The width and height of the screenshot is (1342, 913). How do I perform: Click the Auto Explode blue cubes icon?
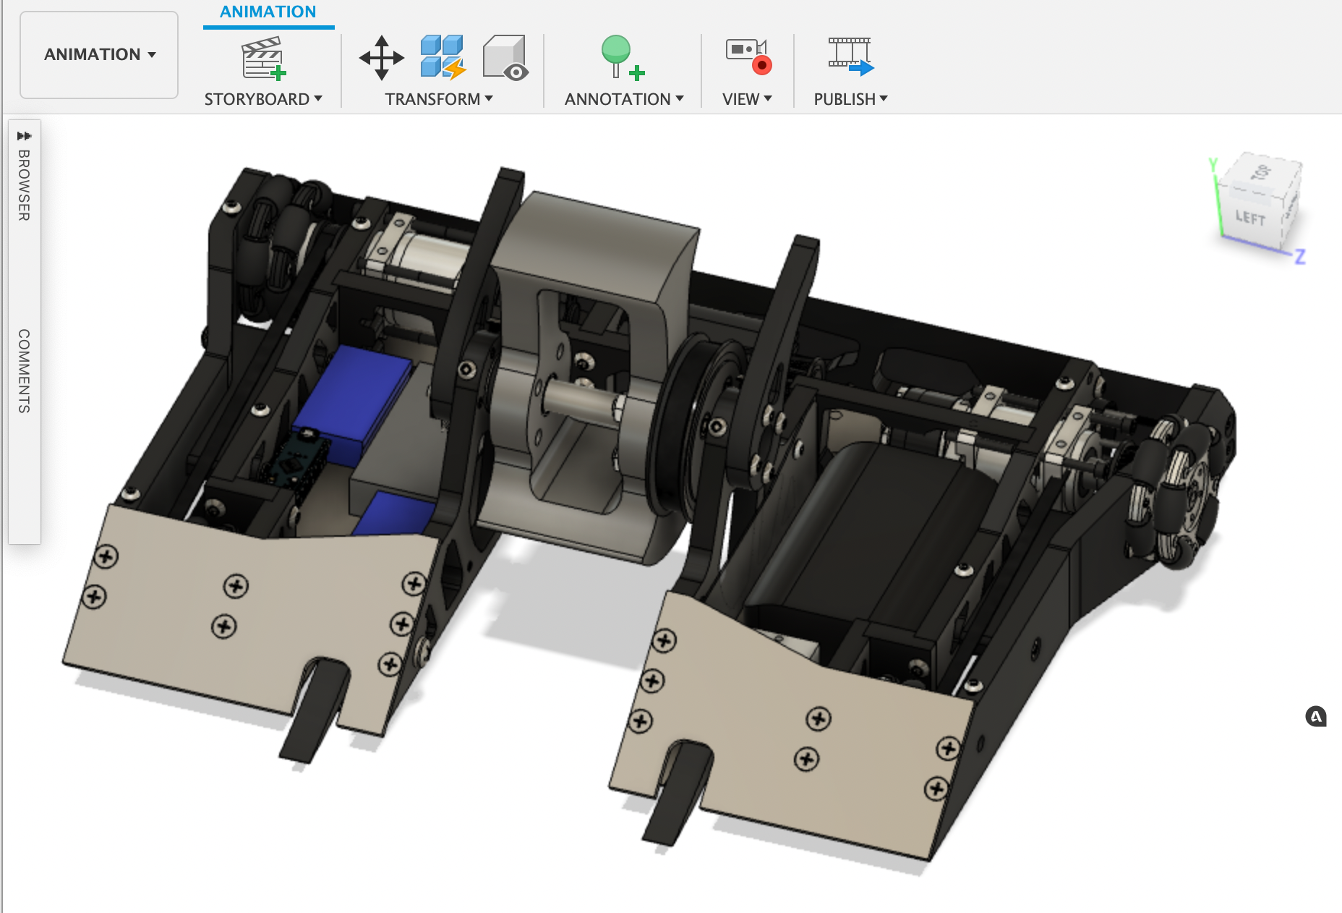(x=443, y=56)
